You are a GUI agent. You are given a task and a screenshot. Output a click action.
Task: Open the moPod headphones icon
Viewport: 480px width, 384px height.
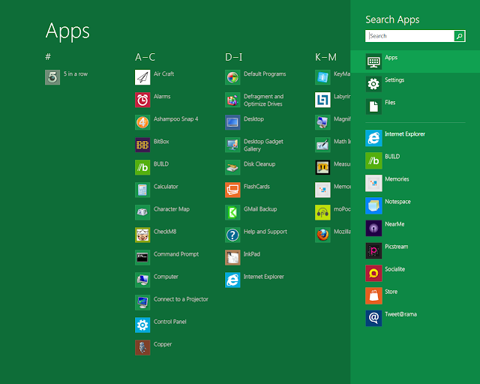pos(322,212)
